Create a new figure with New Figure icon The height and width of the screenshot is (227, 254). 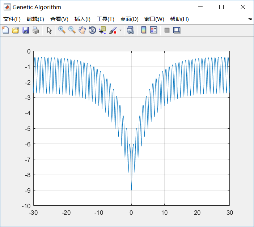5,30
